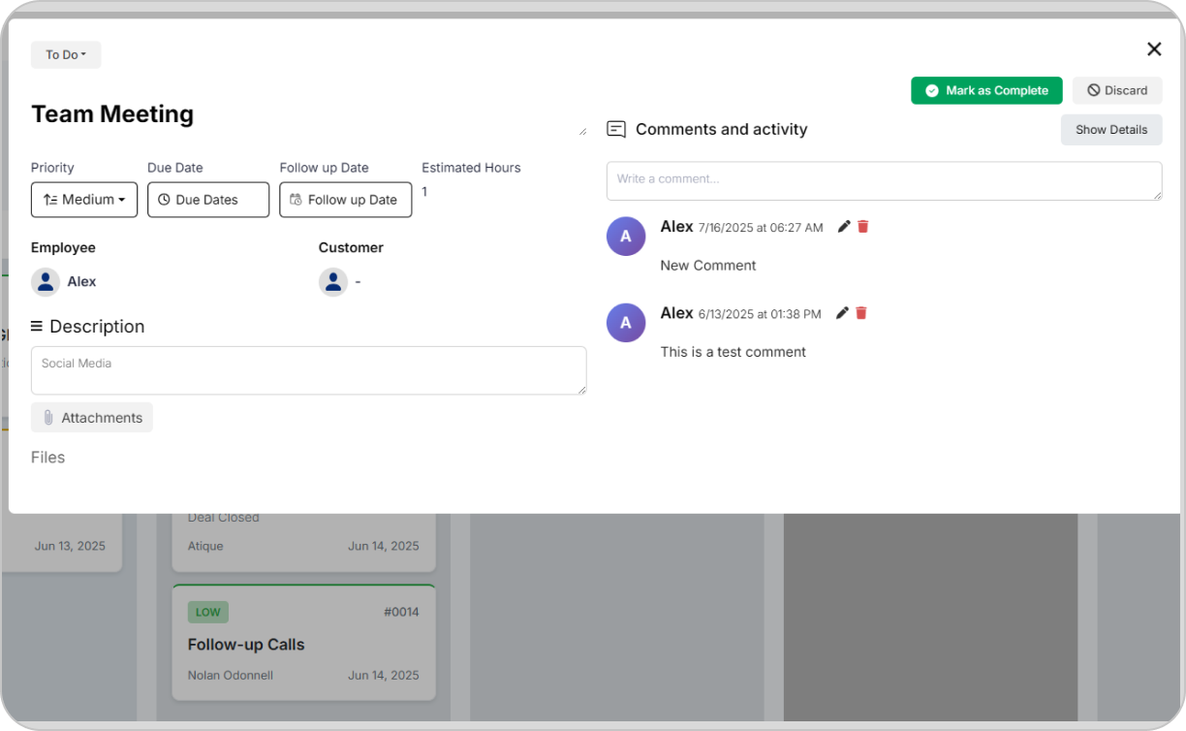Expand the Medium priority dropdown
The height and width of the screenshot is (731, 1186).
(x=84, y=200)
